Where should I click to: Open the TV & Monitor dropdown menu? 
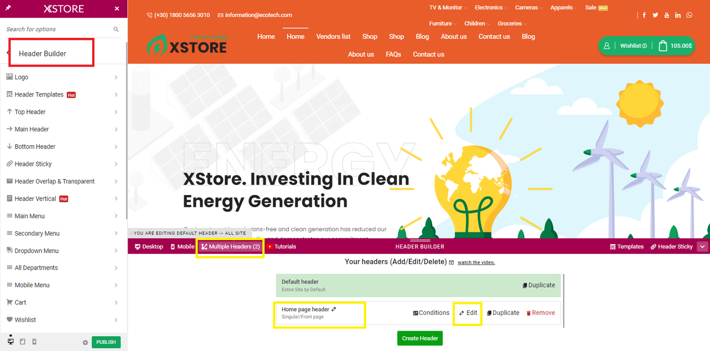(x=448, y=8)
